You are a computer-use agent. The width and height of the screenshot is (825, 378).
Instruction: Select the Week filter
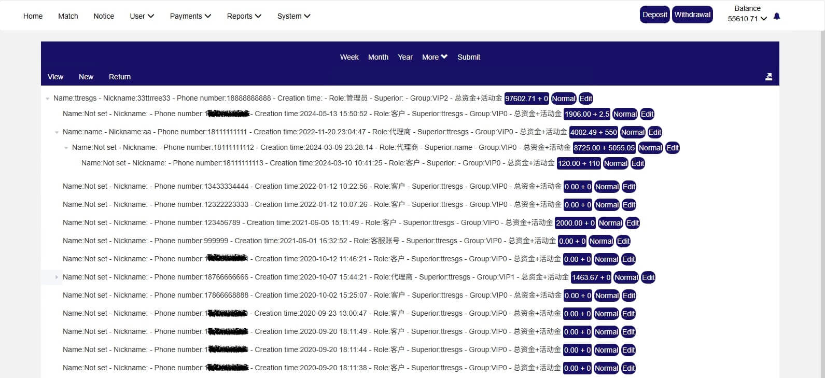coord(349,57)
